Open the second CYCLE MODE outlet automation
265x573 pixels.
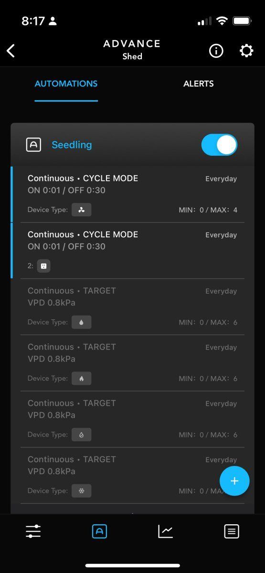(x=127, y=251)
